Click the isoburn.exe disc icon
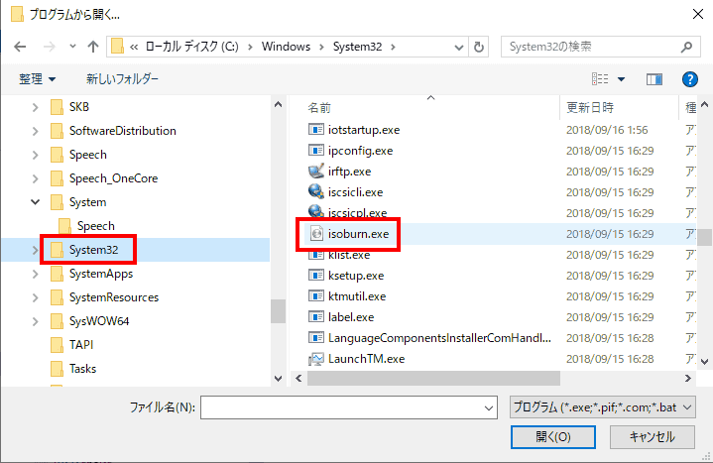Screen dimensions: 713x463 (316, 233)
